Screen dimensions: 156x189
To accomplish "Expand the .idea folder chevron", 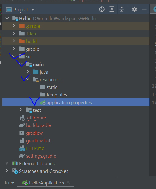I will [14, 33].
